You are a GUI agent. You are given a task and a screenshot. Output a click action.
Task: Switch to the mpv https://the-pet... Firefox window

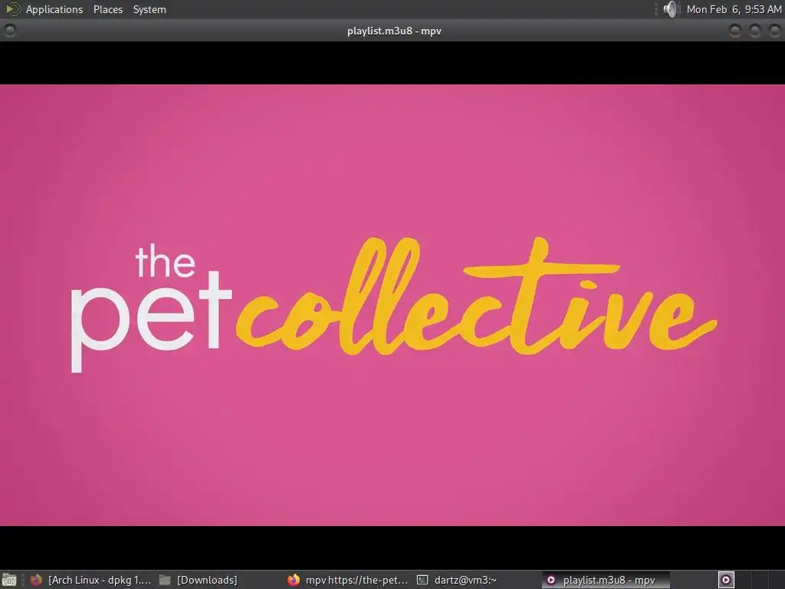pos(349,580)
